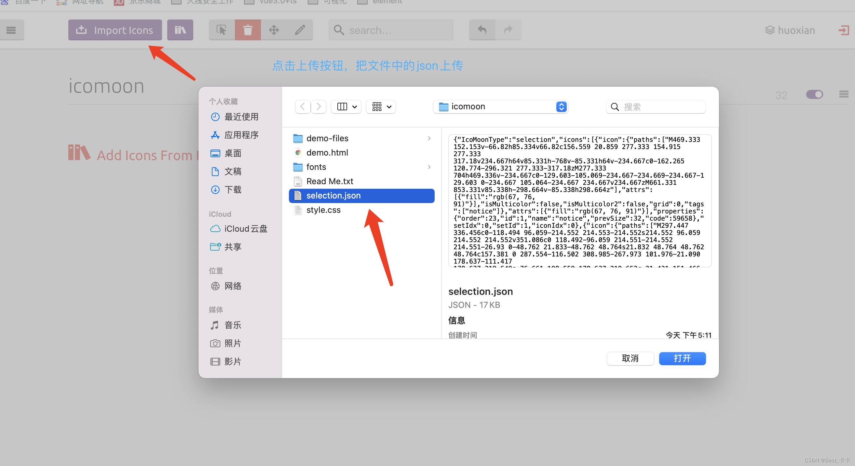
Task: Expand demo-files folder chevron
Action: tap(429, 138)
